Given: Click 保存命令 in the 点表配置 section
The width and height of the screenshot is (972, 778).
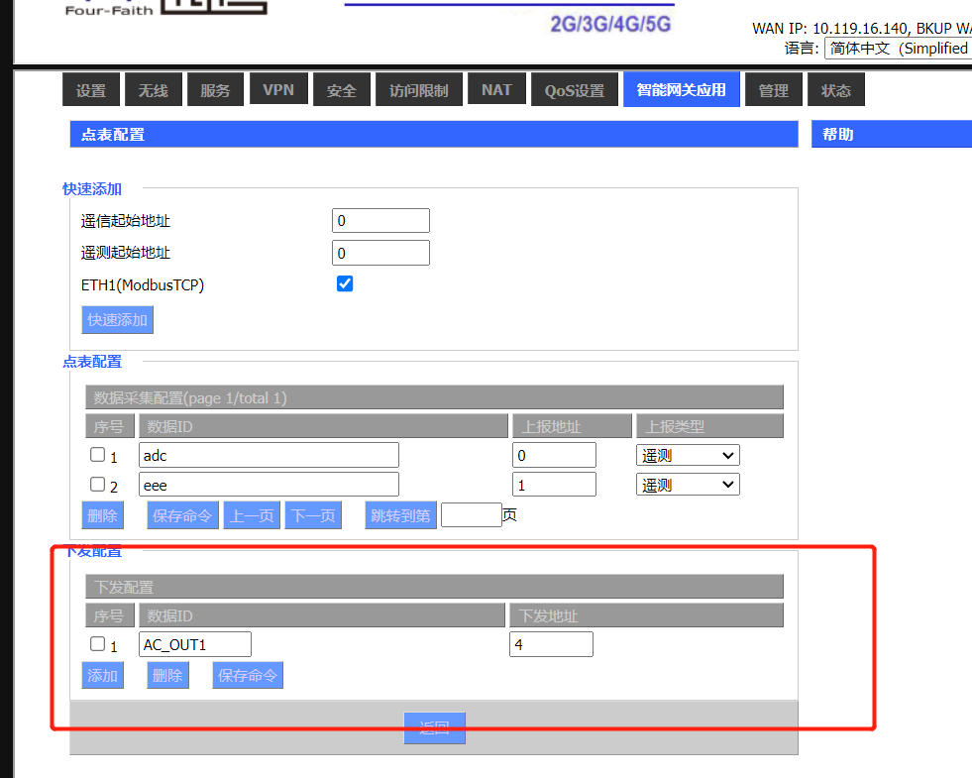Looking at the screenshot, I should coord(182,515).
